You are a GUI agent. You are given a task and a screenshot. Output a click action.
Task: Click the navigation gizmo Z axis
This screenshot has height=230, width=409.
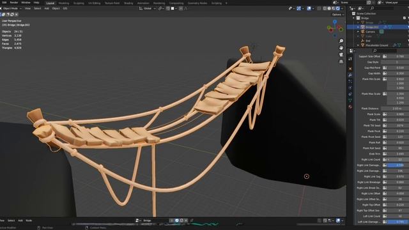(x=335, y=22)
